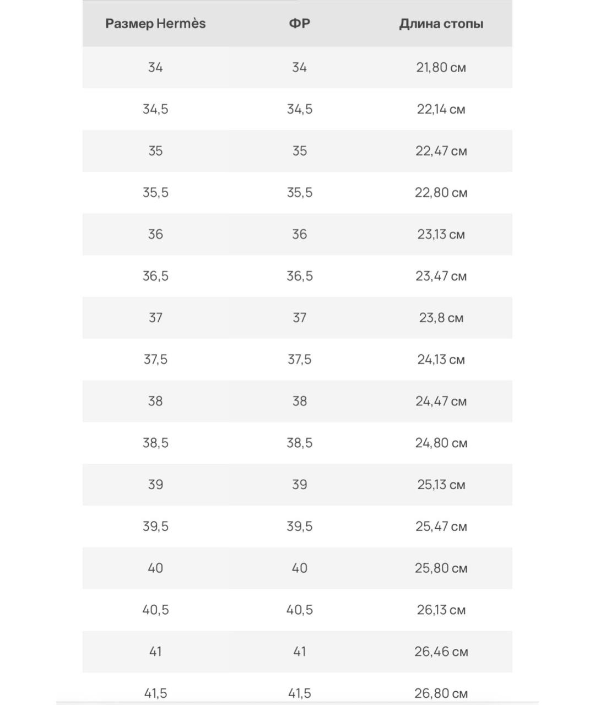Click foot length value 22,14 см
This screenshot has width=595, height=705.
pos(441,110)
